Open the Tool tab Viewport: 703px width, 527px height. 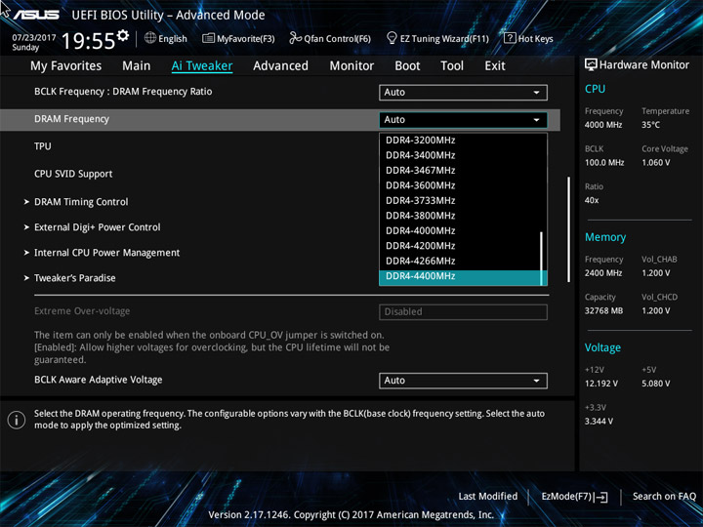pos(452,66)
